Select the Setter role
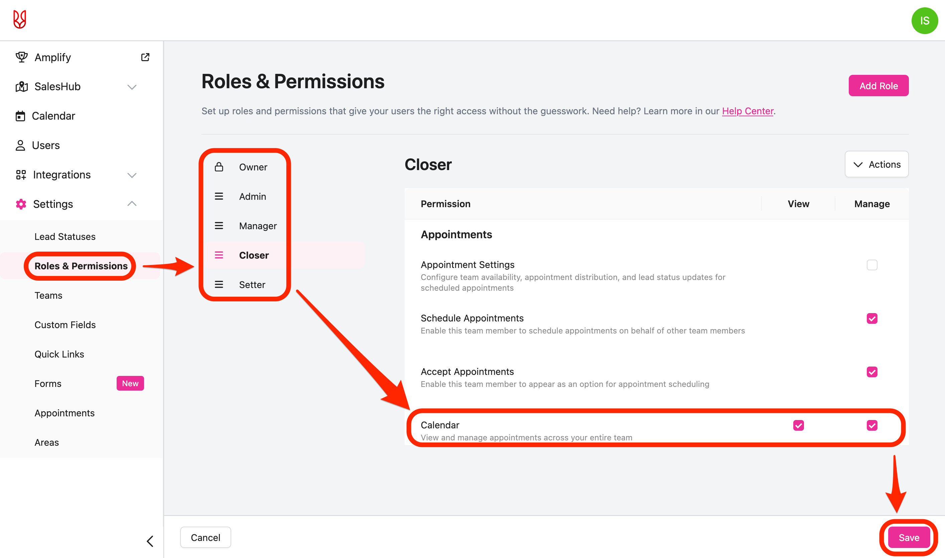 (252, 285)
